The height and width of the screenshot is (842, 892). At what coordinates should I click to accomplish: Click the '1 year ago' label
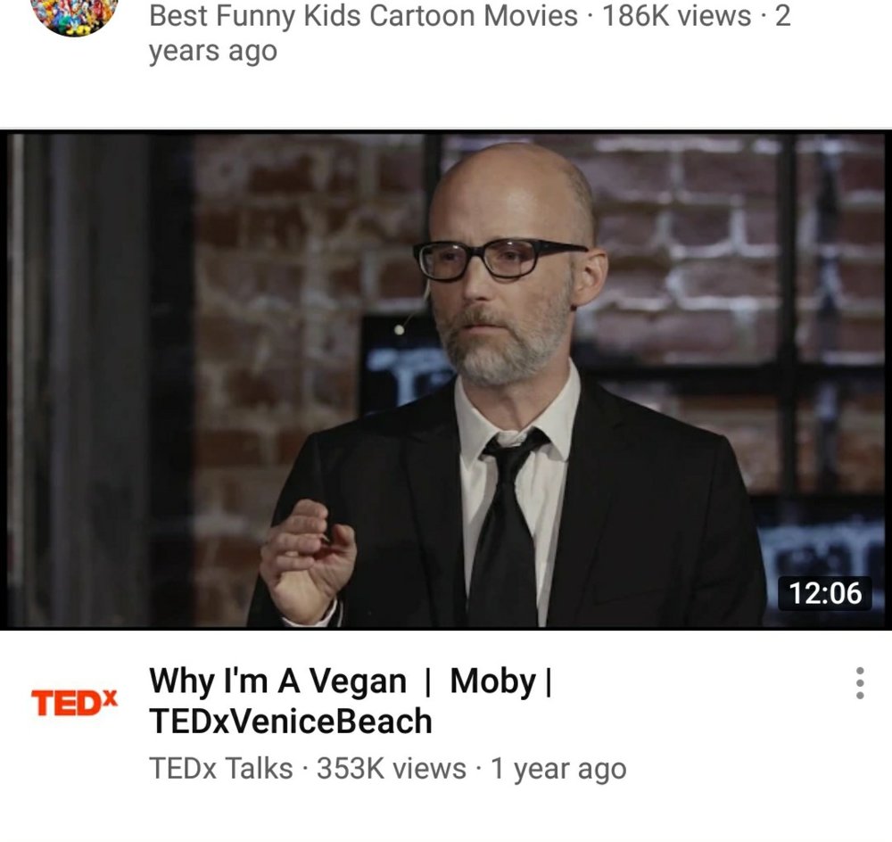pos(558,769)
